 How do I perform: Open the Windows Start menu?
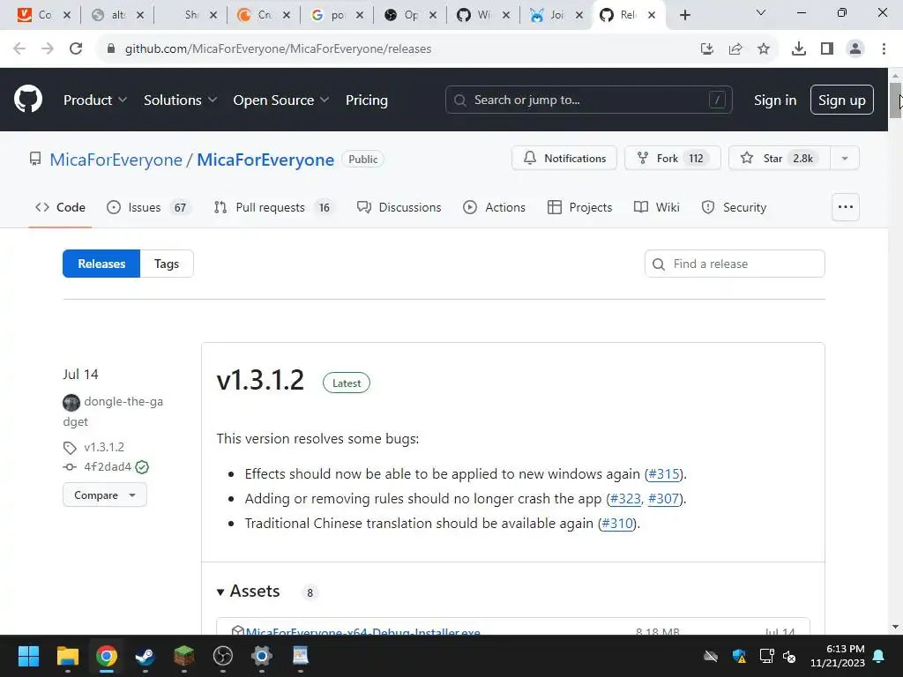click(x=28, y=656)
